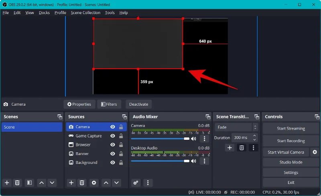The image size is (321, 196).
Task: Open scene filters icon in Scenes toolbar
Action: pos(29,183)
